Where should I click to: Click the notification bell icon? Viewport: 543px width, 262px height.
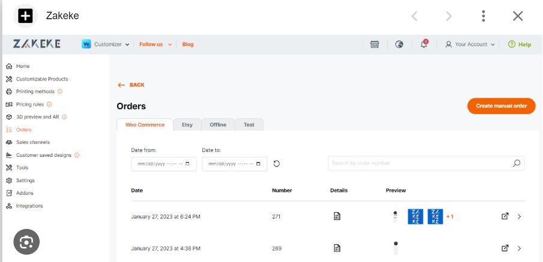tap(423, 44)
